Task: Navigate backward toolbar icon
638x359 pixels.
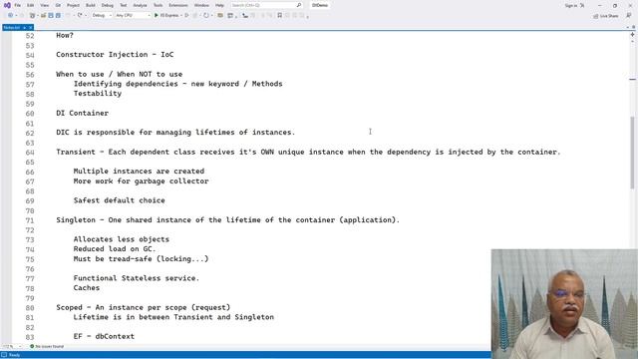Action: click(x=10, y=15)
